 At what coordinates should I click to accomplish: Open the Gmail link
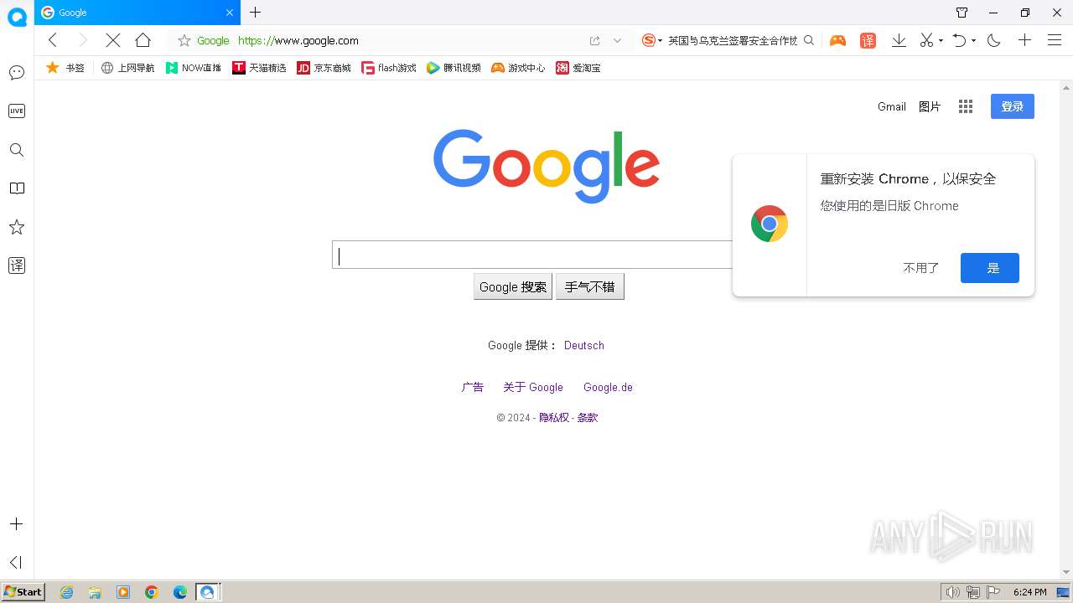892,106
